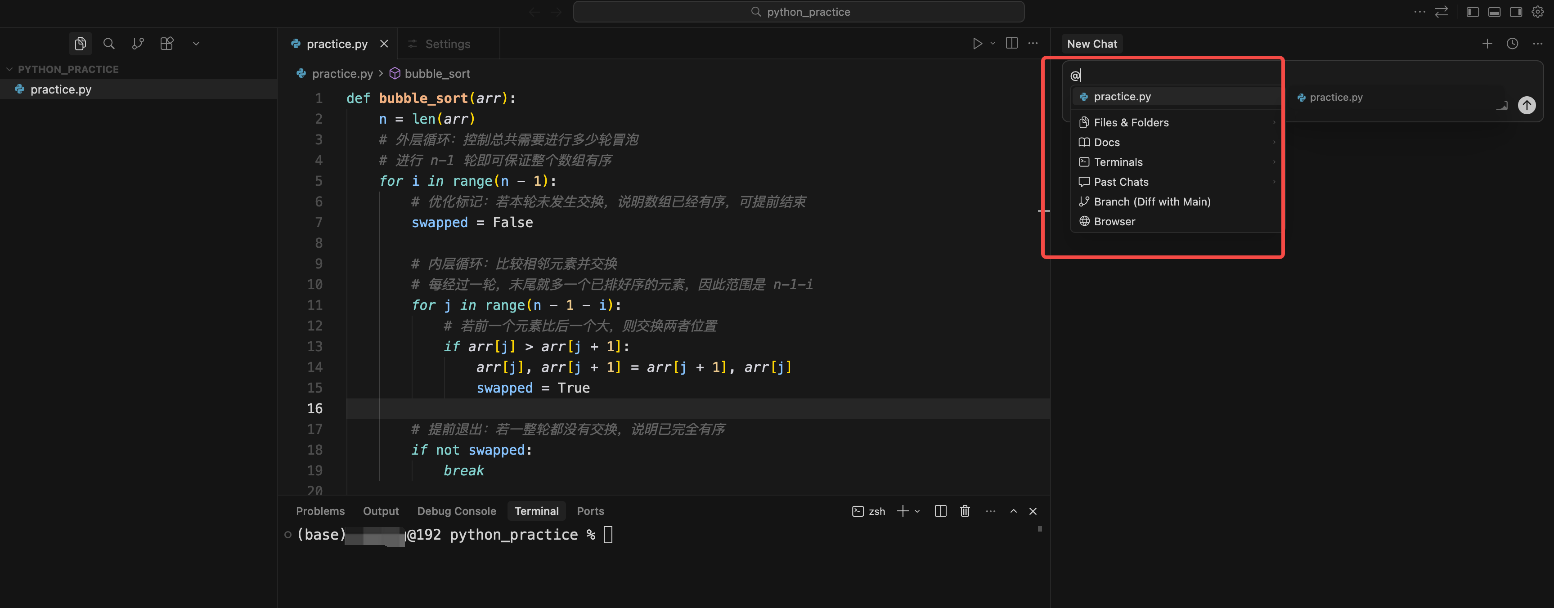This screenshot has height=608, width=1554.
Task: Click line number 16 in the gutter
Action: pyautogui.click(x=315, y=408)
